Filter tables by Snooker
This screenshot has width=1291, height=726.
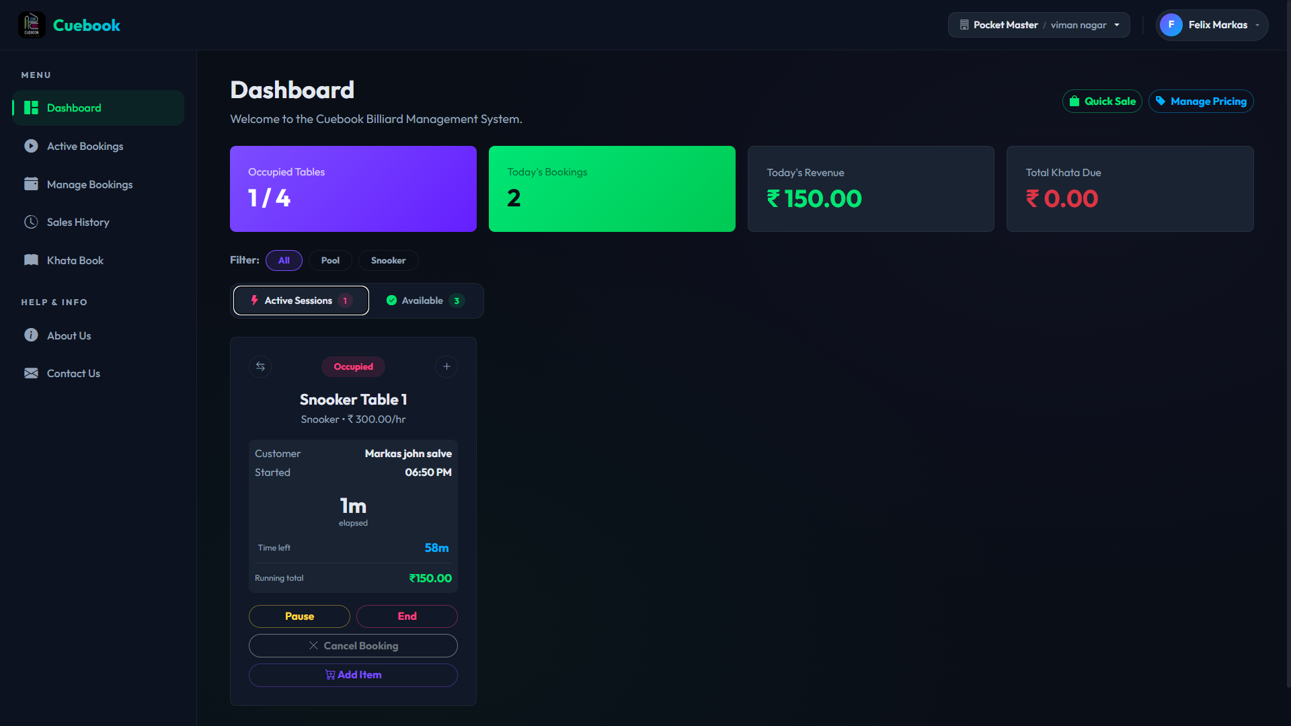coord(388,260)
